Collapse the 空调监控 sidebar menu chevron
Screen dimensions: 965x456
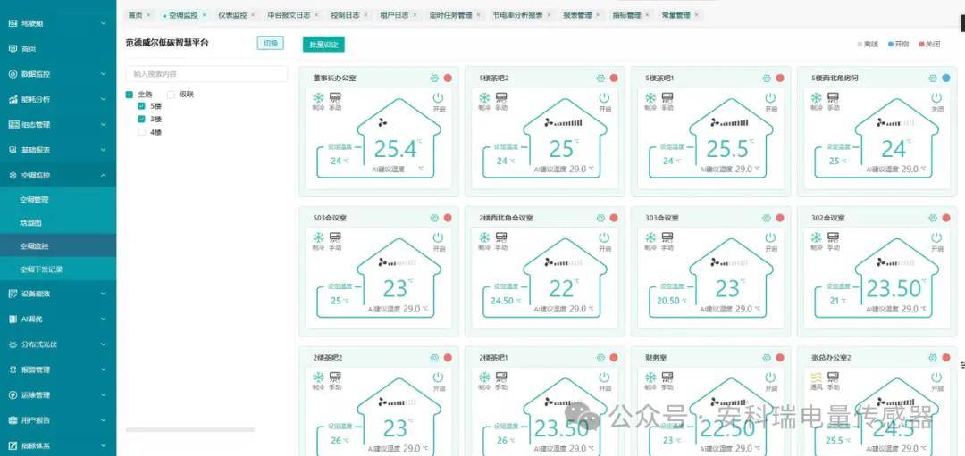104,175
